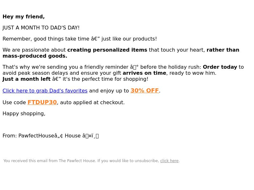
Task: Click the garbled heart emoji after "House"
Action: pyautogui.click(x=90, y=136)
